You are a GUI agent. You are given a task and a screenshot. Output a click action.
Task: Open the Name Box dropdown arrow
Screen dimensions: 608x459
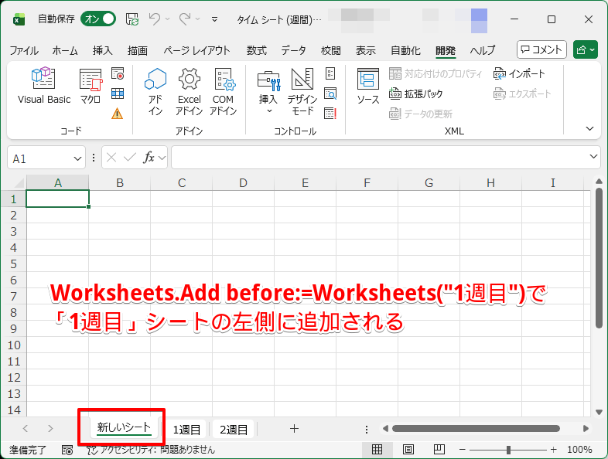[x=78, y=158]
